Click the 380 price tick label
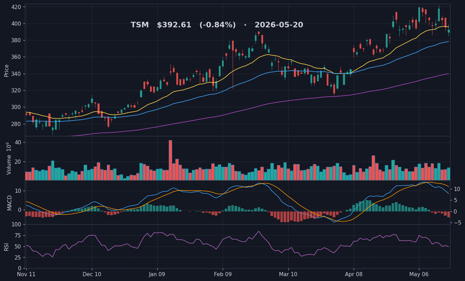The height and width of the screenshot is (281, 465). tap(16, 40)
